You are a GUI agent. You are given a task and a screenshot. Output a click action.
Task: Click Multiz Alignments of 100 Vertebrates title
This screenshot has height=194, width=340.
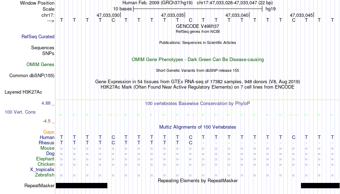pyautogui.click(x=198, y=127)
